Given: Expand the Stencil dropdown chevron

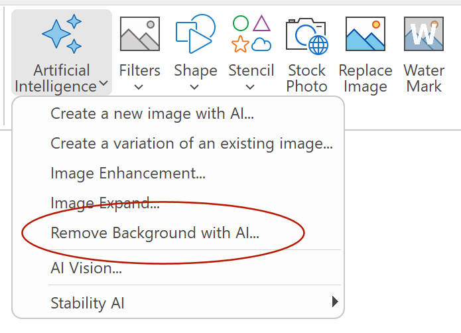Looking at the screenshot, I should click(250, 87).
